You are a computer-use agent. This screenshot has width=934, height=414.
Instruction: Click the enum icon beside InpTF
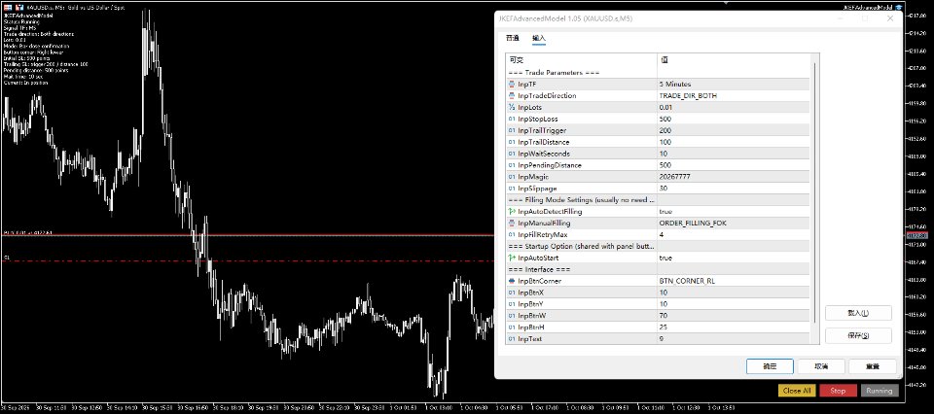tap(512, 84)
